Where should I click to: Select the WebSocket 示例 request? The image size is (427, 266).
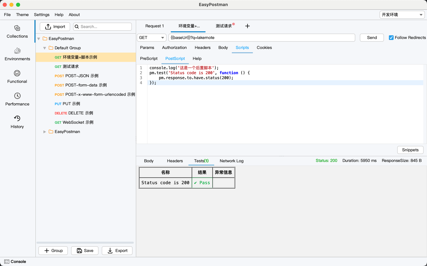(x=86, y=122)
